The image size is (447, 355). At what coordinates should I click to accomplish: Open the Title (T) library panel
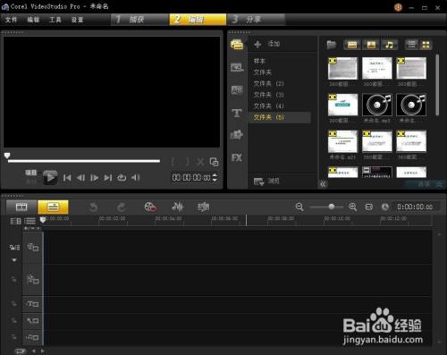pos(237,113)
